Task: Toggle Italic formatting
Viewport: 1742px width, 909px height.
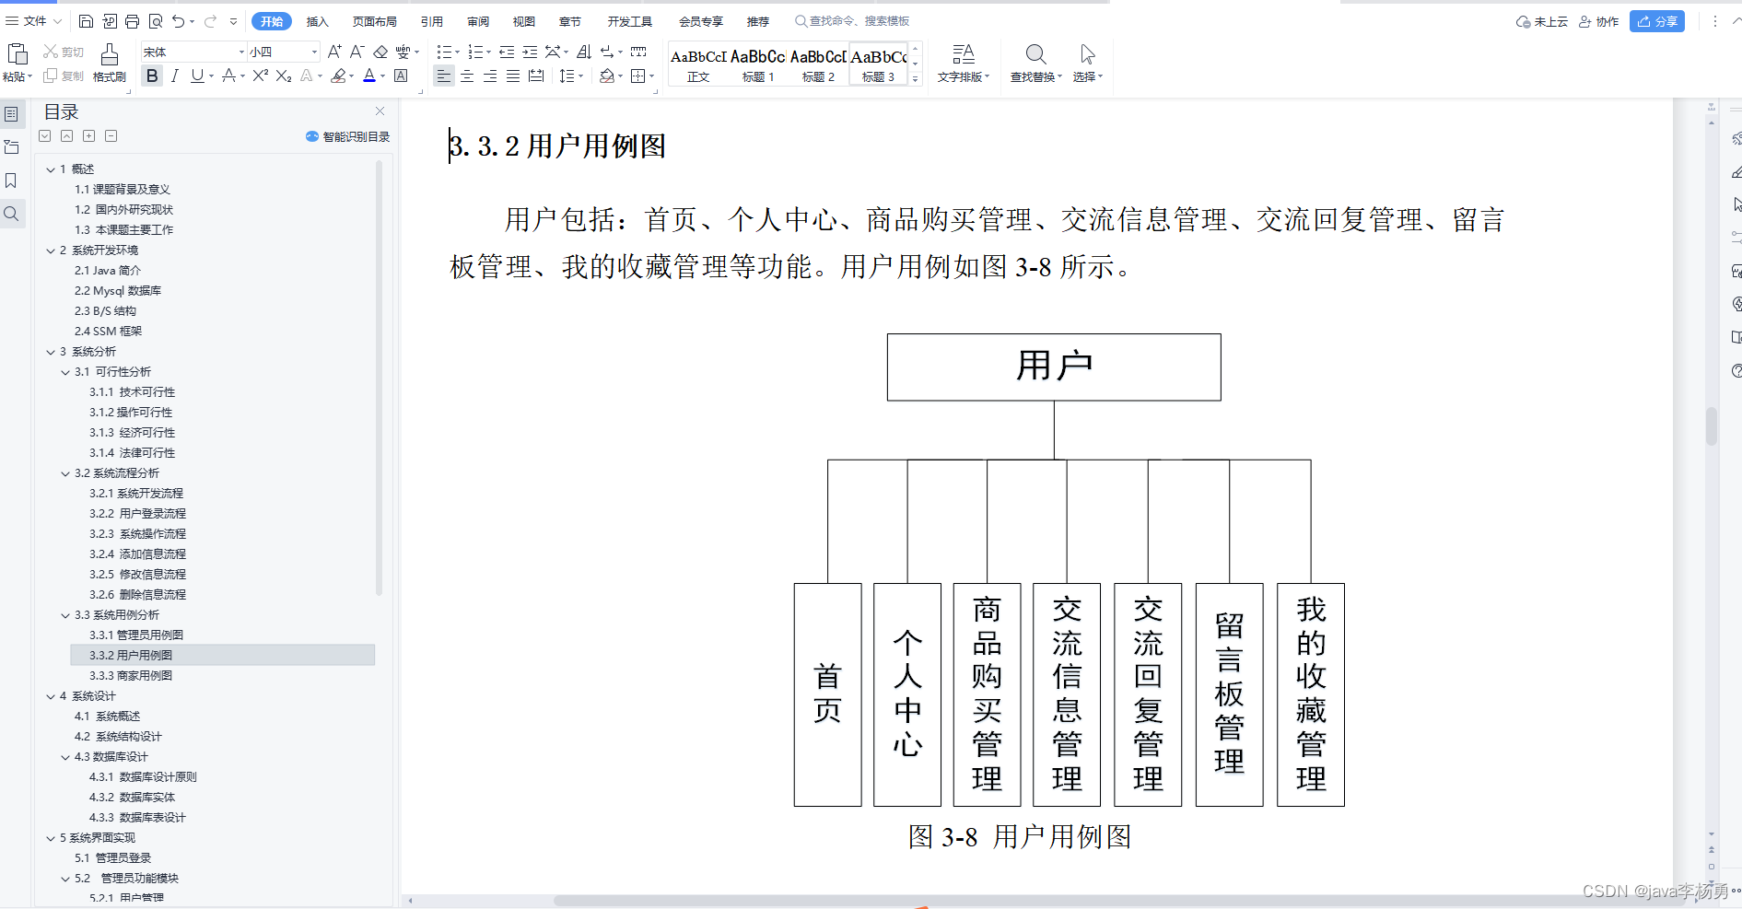Action: (x=175, y=76)
